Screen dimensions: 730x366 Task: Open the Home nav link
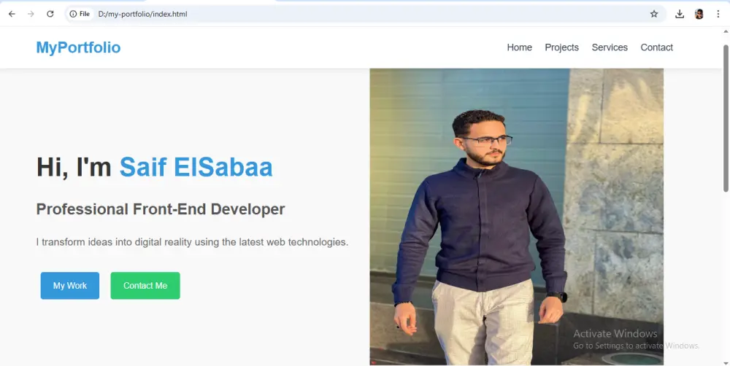pos(520,47)
